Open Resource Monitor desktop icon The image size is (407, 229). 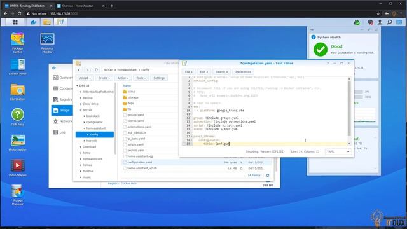(47, 43)
